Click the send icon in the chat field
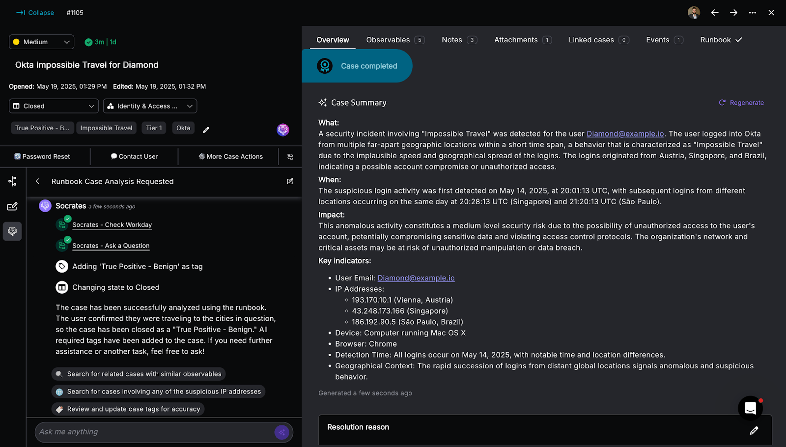 pos(282,432)
